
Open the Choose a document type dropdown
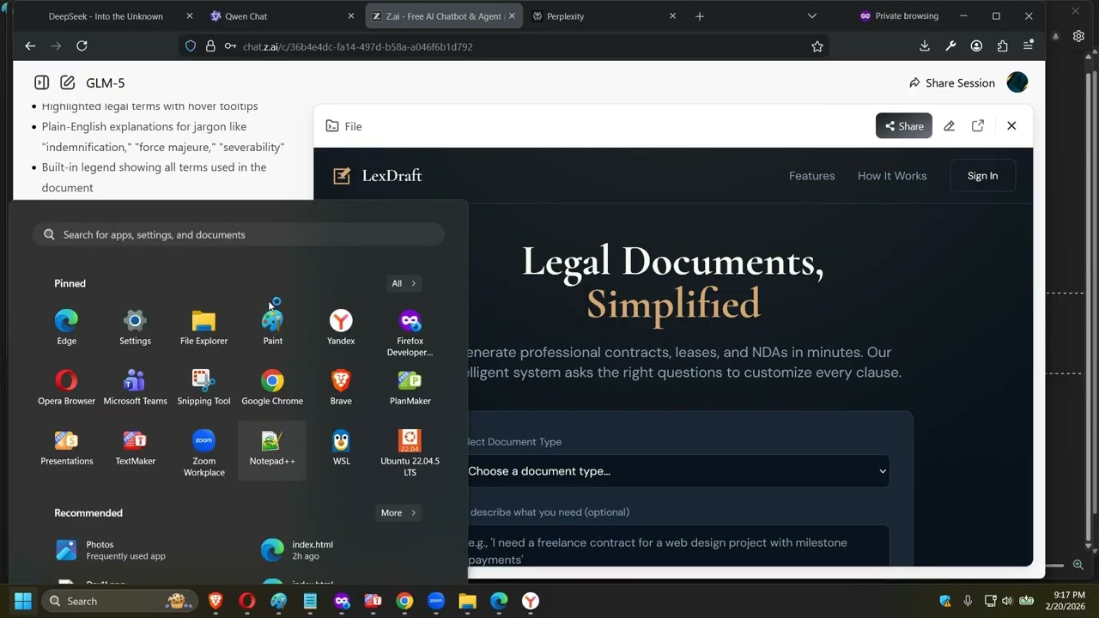pyautogui.click(x=677, y=470)
